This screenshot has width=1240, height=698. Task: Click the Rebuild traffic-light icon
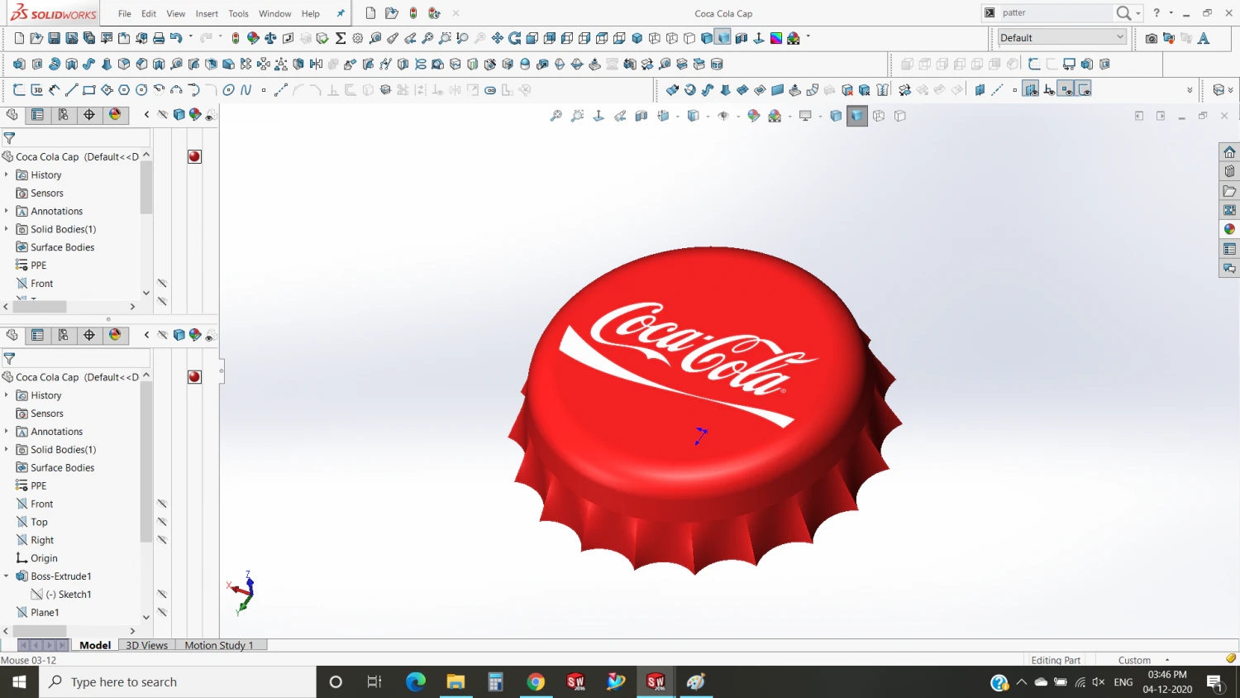[x=413, y=13]
